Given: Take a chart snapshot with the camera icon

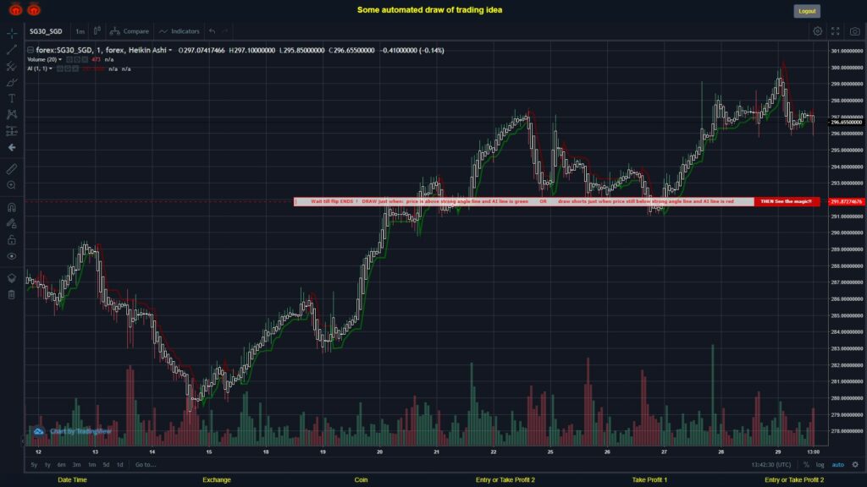Looking at the screenshot, I should tap(855, 31).
